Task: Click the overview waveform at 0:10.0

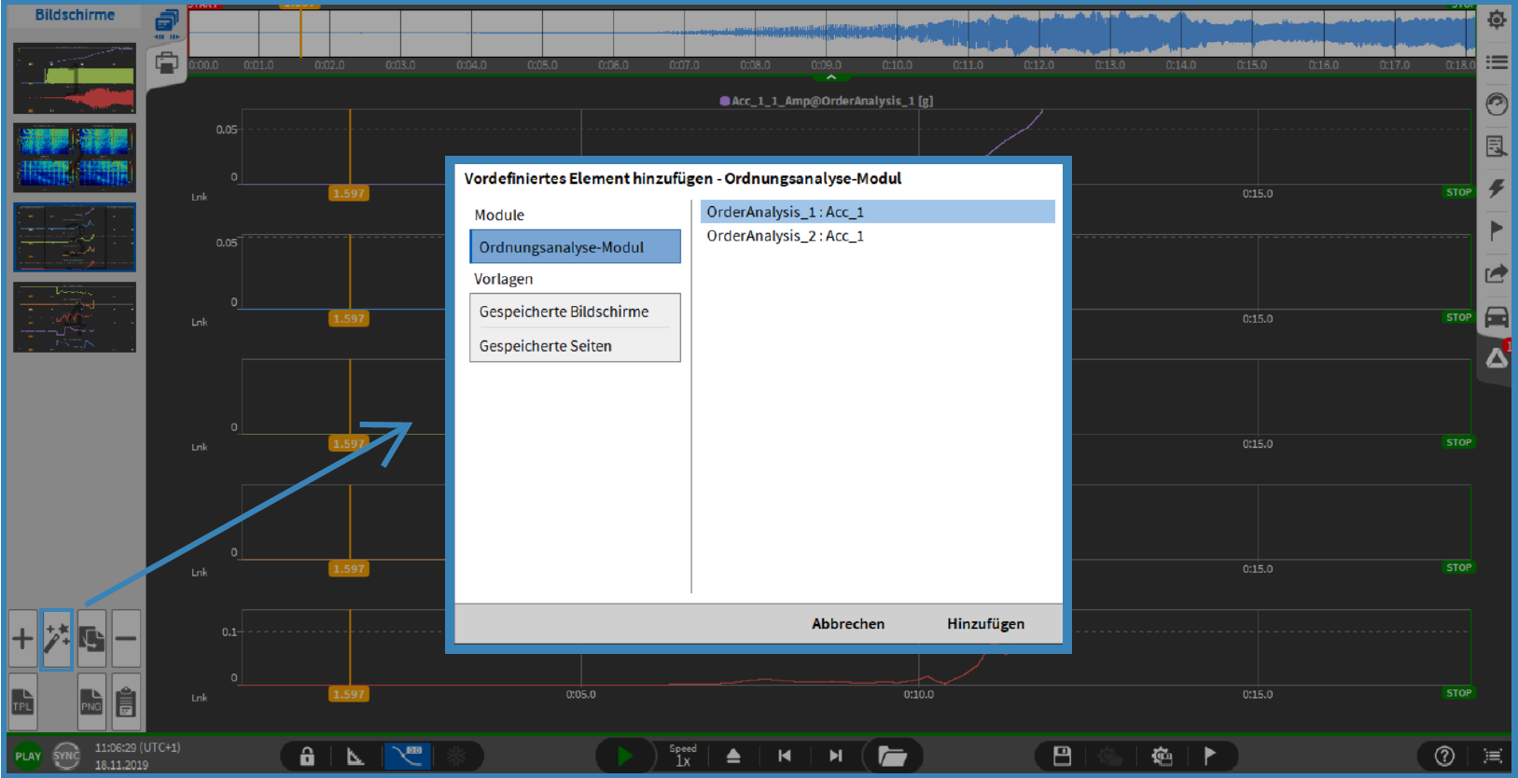Action: [898, 34]
